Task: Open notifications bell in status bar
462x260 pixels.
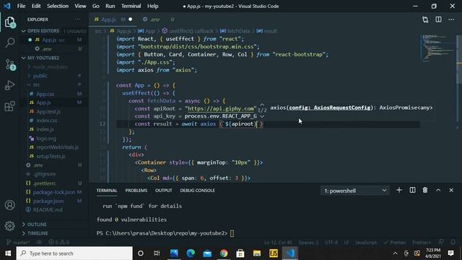Action: coord(453,242)
